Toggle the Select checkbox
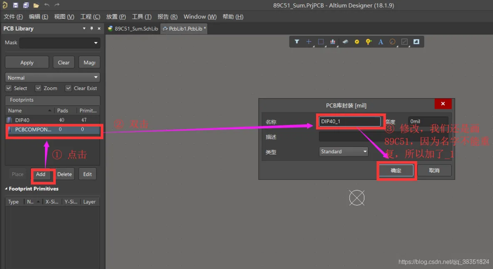The width and height of the screenshot is (493, 269). (9, 88)
